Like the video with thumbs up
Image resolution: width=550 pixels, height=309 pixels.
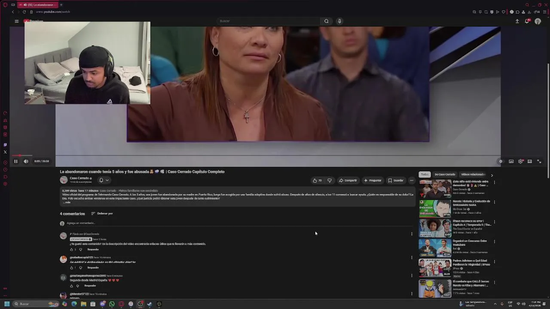coord(317,181)
